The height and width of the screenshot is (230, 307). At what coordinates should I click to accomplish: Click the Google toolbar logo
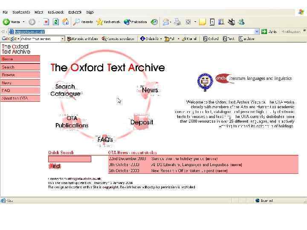(9, 39)
